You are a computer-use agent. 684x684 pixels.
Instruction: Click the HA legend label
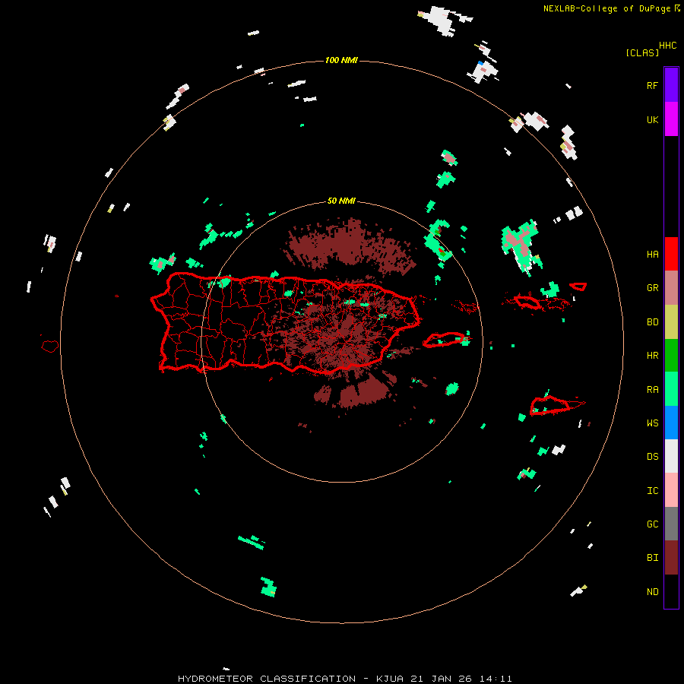tap(652, 254)
